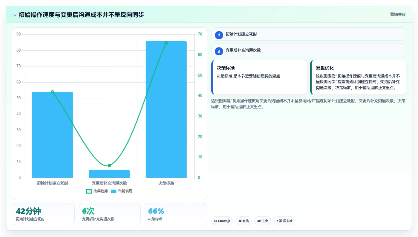Click the icon in the Chart.js tag
Viewport: 418px width, 237px height.
pos(215,221)
